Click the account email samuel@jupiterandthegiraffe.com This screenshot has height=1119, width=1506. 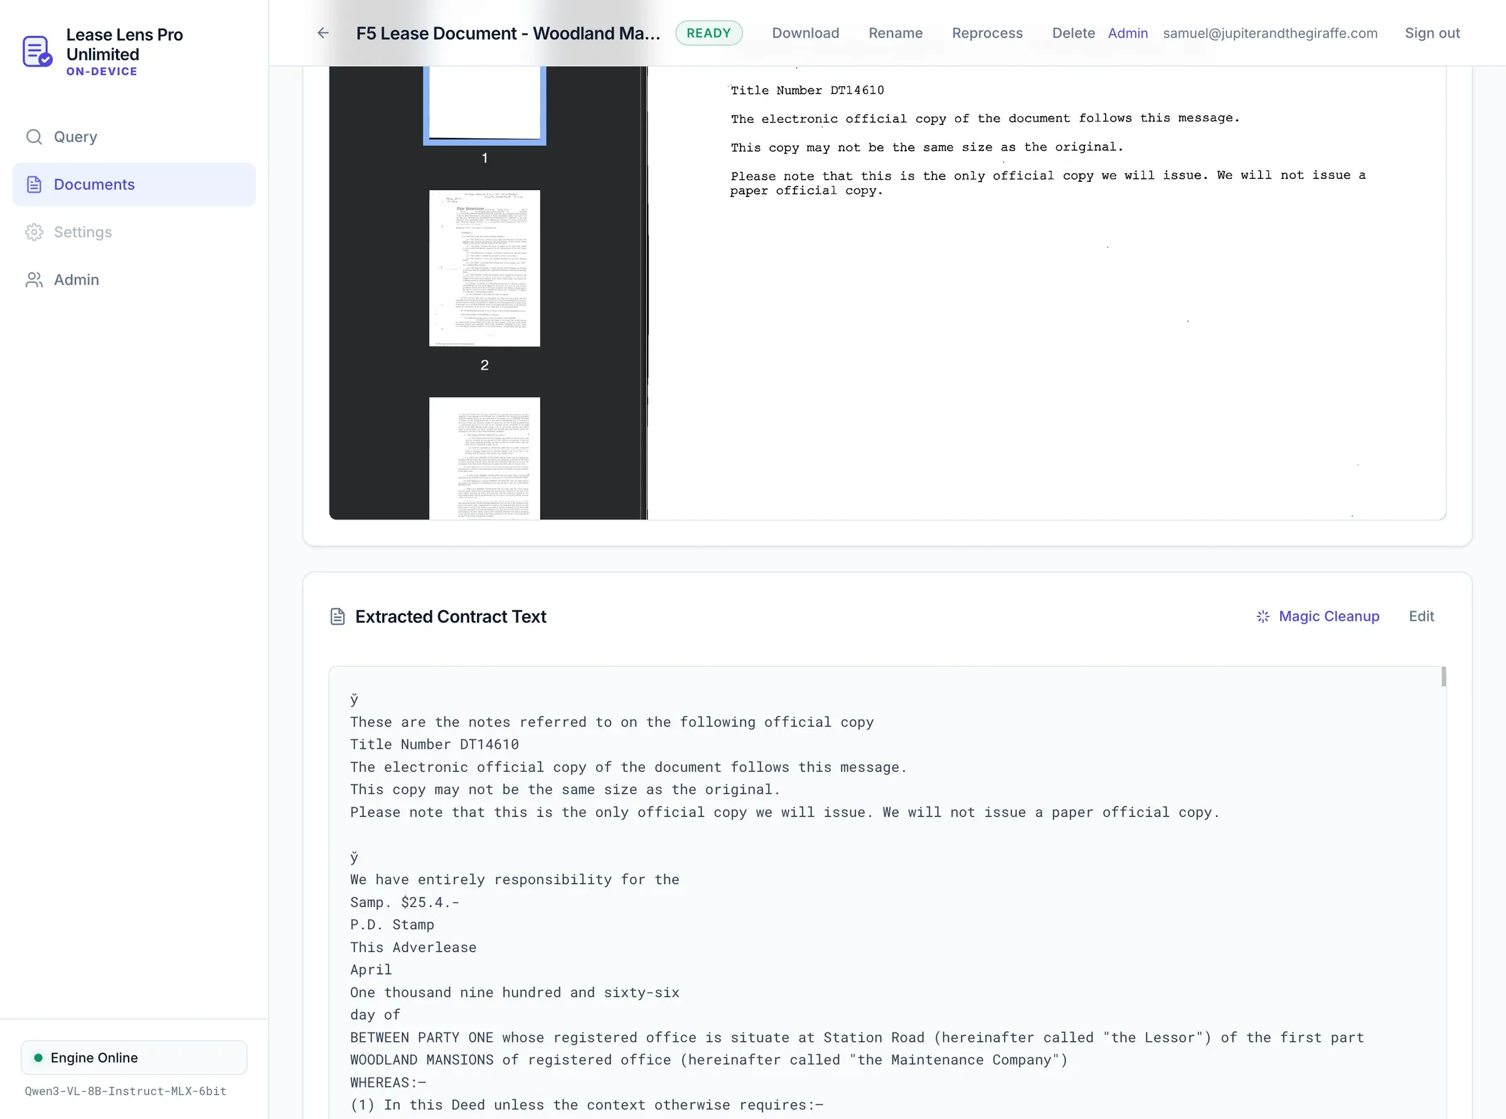(1269, 33)
